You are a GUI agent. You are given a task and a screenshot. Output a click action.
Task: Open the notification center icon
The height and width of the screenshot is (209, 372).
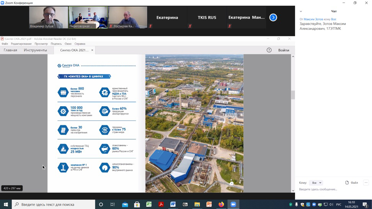(365, 204)
